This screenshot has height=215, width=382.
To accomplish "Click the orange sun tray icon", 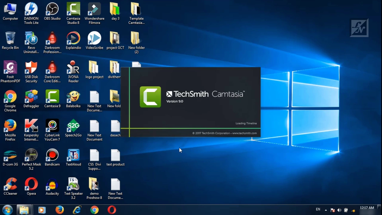I will [x=353, y=211].
